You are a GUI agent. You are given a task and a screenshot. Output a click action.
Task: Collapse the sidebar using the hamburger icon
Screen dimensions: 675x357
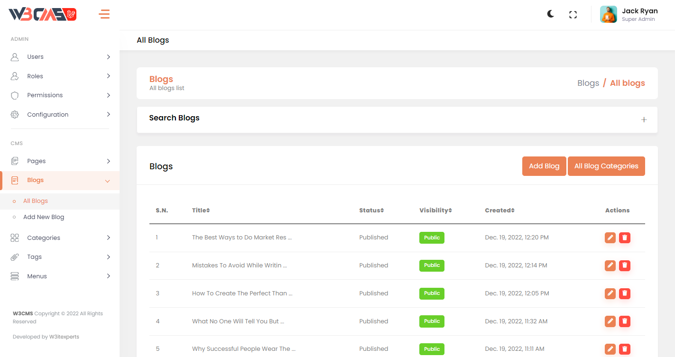pos(104,14)
